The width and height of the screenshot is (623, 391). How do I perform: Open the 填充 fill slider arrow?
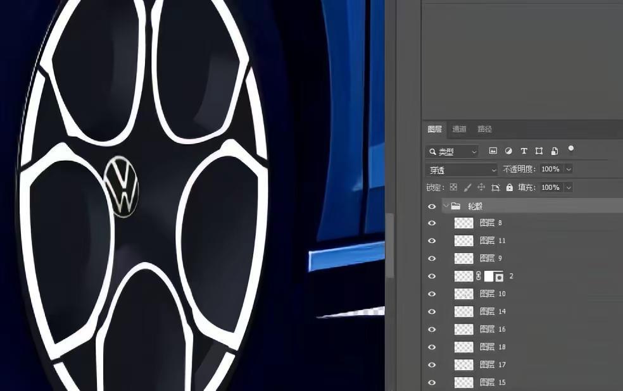[x=569, y=187]
